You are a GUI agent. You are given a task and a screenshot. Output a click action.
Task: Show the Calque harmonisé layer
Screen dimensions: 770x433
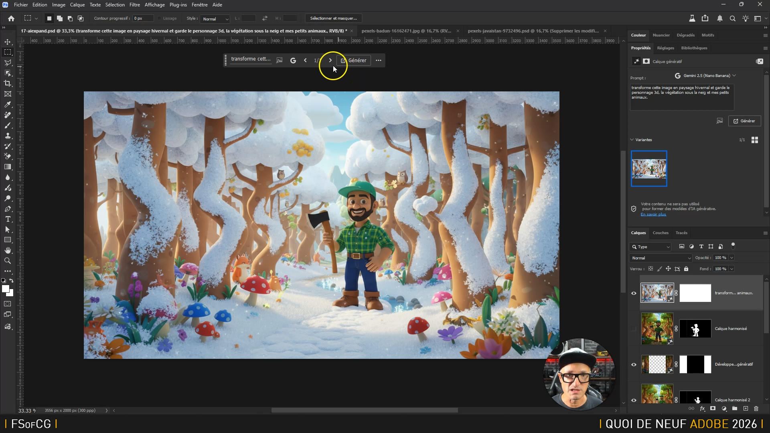634,329
